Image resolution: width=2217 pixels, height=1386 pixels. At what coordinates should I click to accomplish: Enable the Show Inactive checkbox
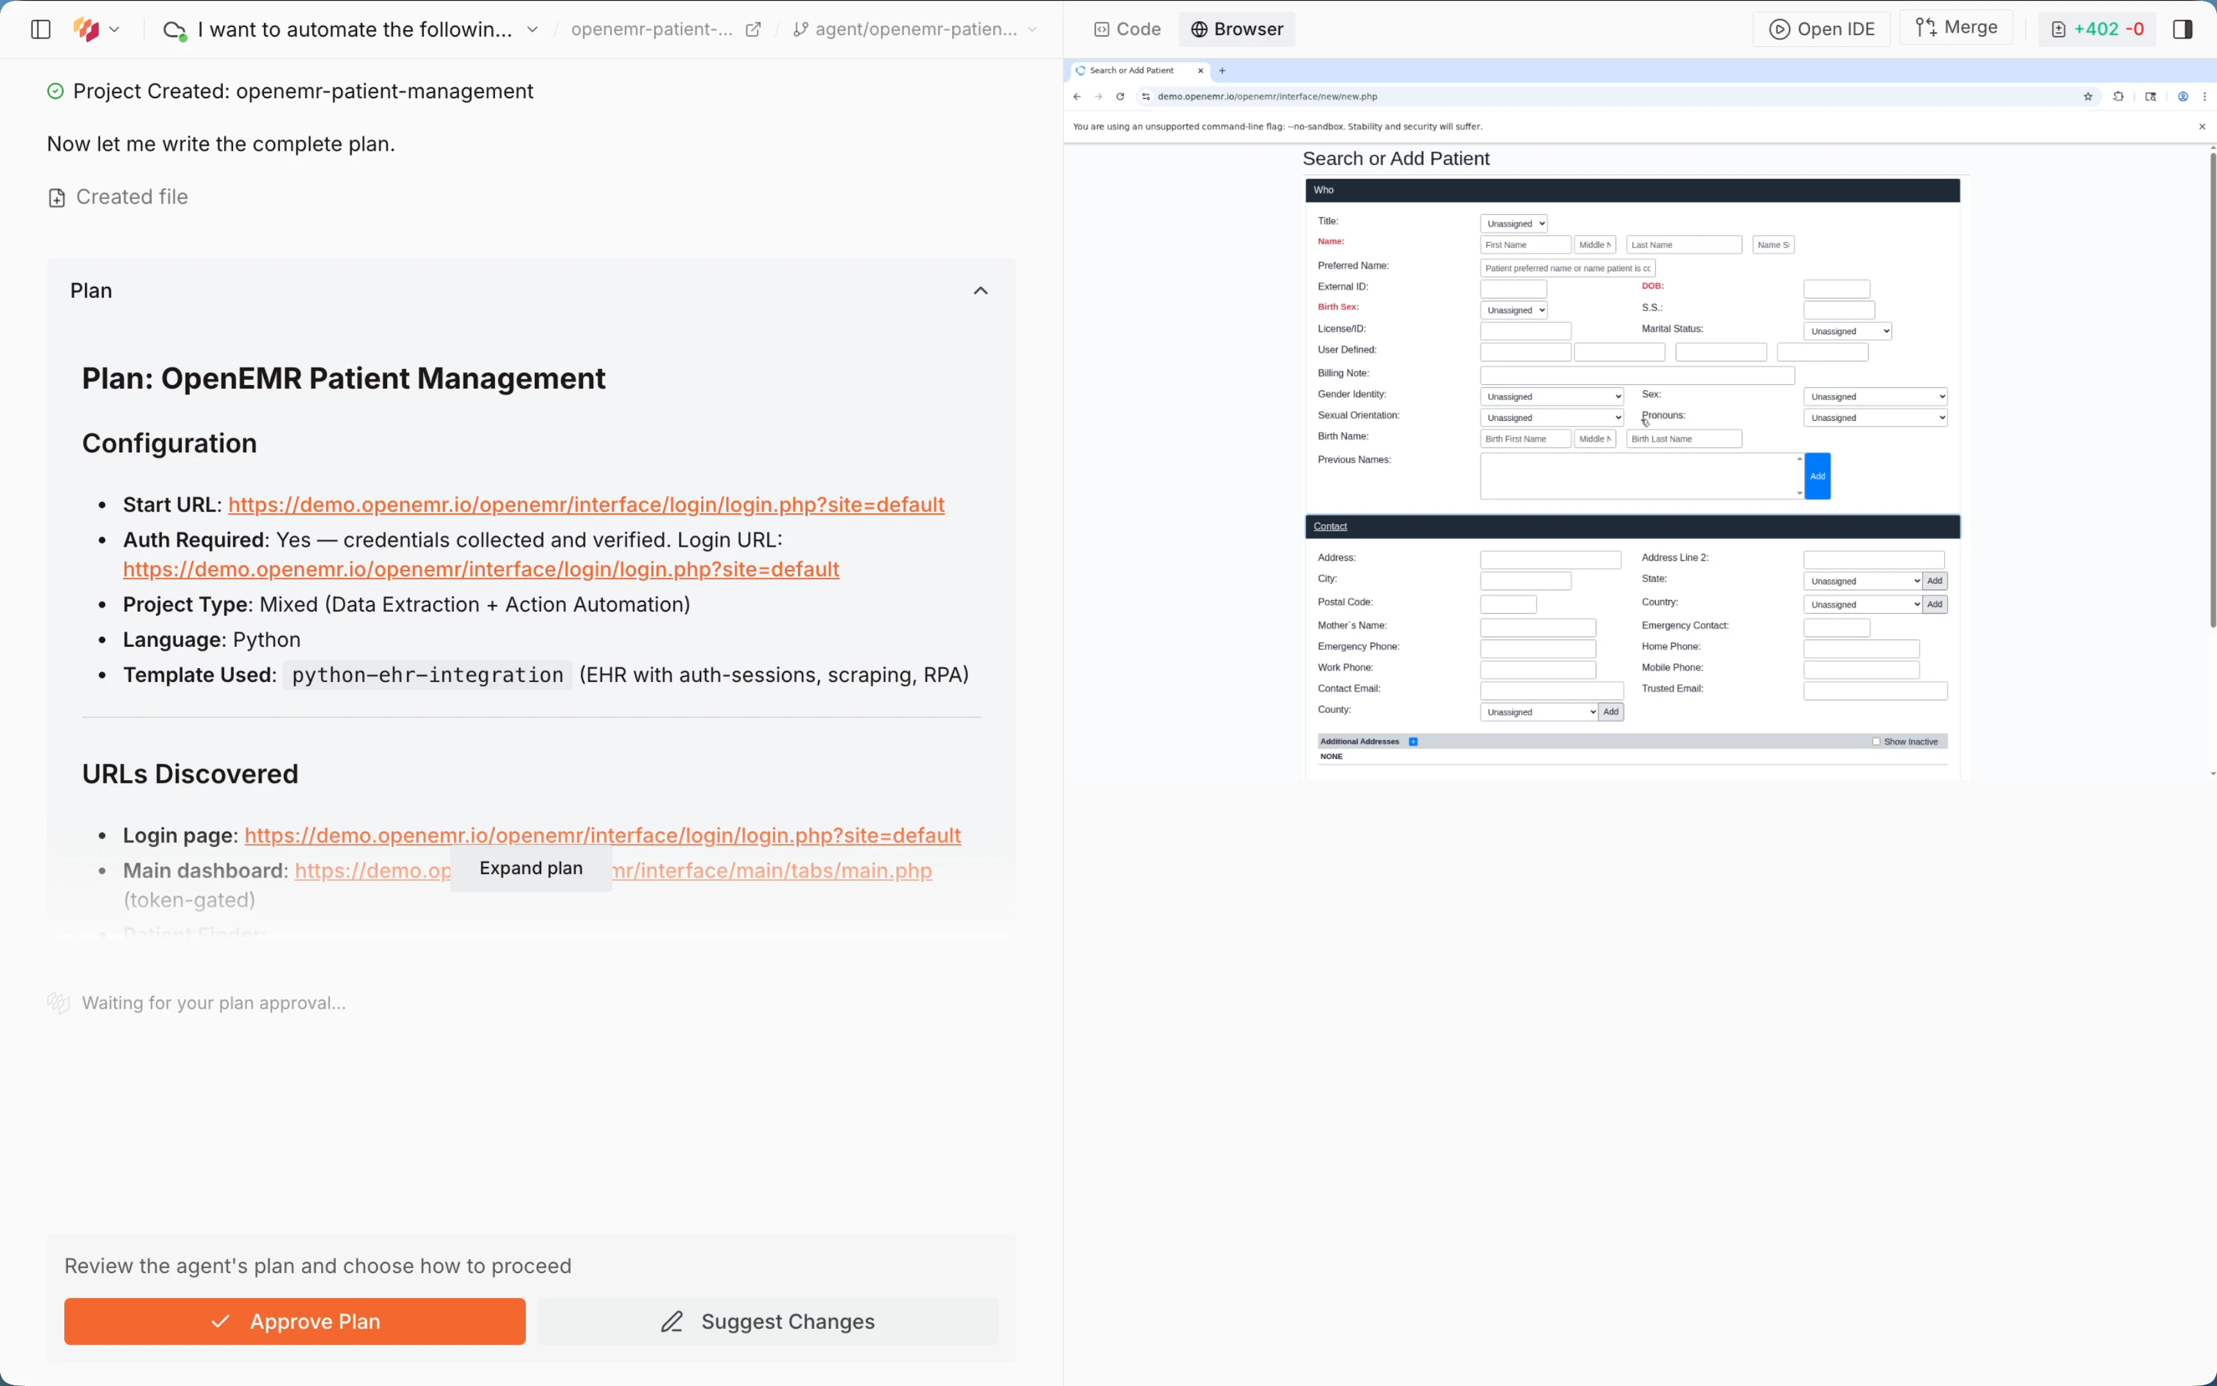tap(1876, 742)
